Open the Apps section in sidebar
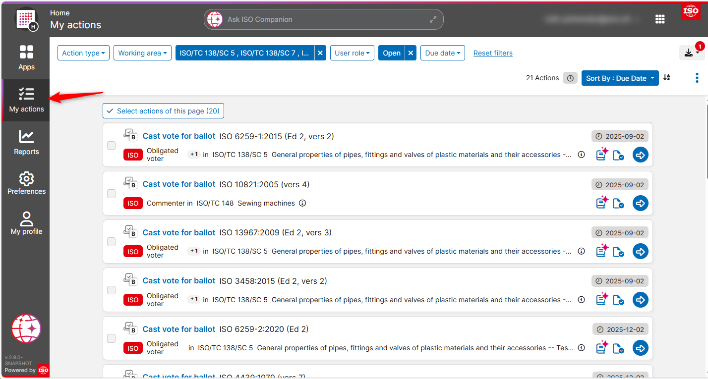The height and width of the screenshot is (379, 708). click(26, 57)
